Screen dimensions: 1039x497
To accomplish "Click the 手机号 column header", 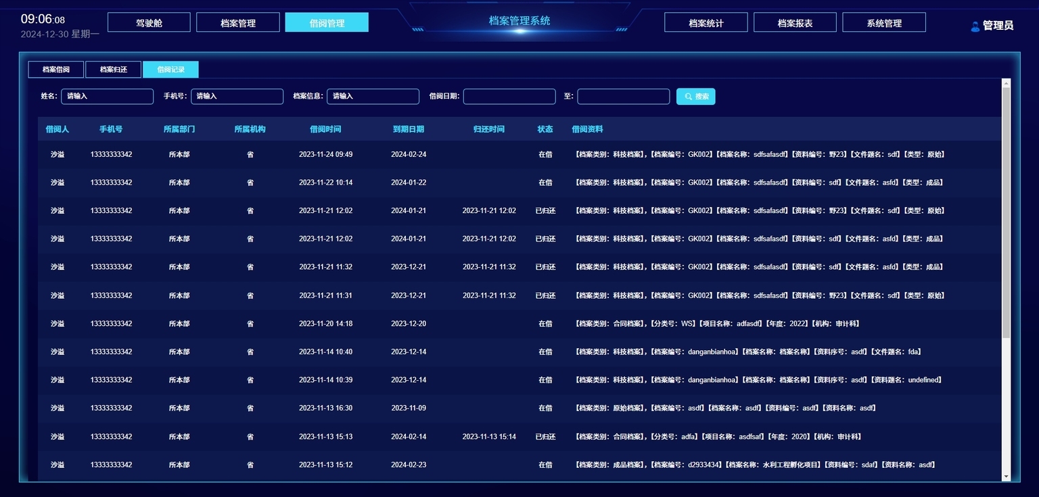I will [111, 129].
